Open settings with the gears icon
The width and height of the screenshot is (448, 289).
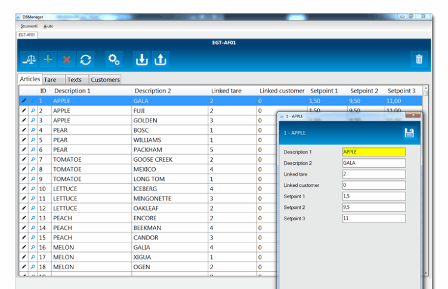pos(114,60)
